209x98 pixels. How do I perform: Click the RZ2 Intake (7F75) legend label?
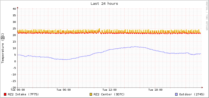pyautogui.click(x=23, y=94)
